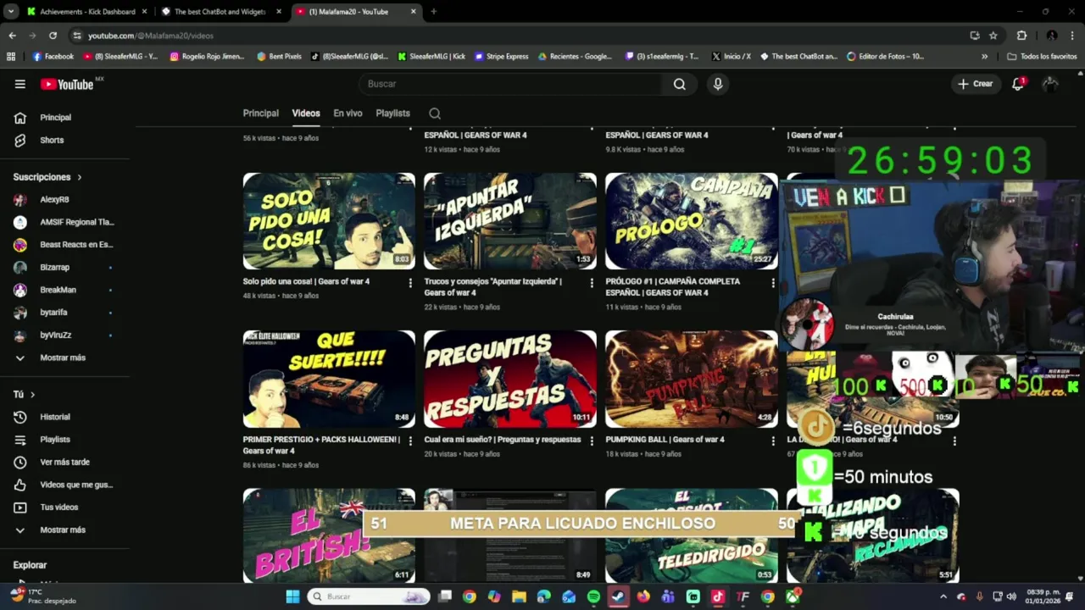The height and width of the screenshot is (610, 1085).
Task: Go back in browser history
Action: pos(12,36)
